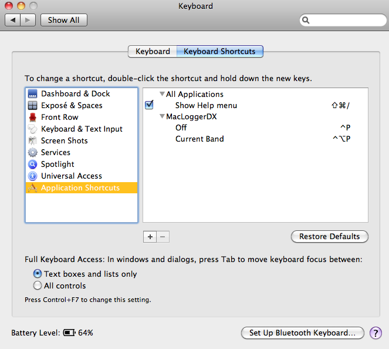Click the search magnifier icon
Viewport: 389px width, 349px height.
click(x=306, y=20)
